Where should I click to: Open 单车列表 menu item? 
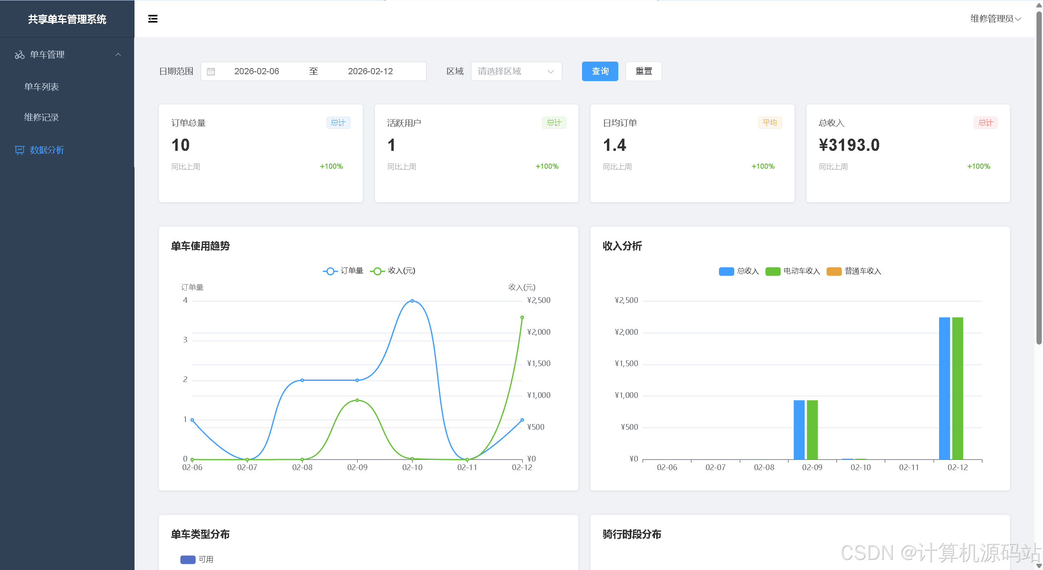[x=42, y=87]
